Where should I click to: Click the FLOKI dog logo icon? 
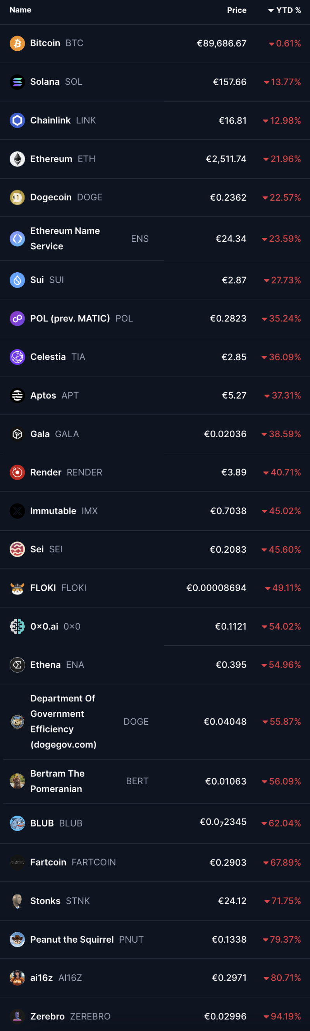pyautogui.click(x=17, y=588)
